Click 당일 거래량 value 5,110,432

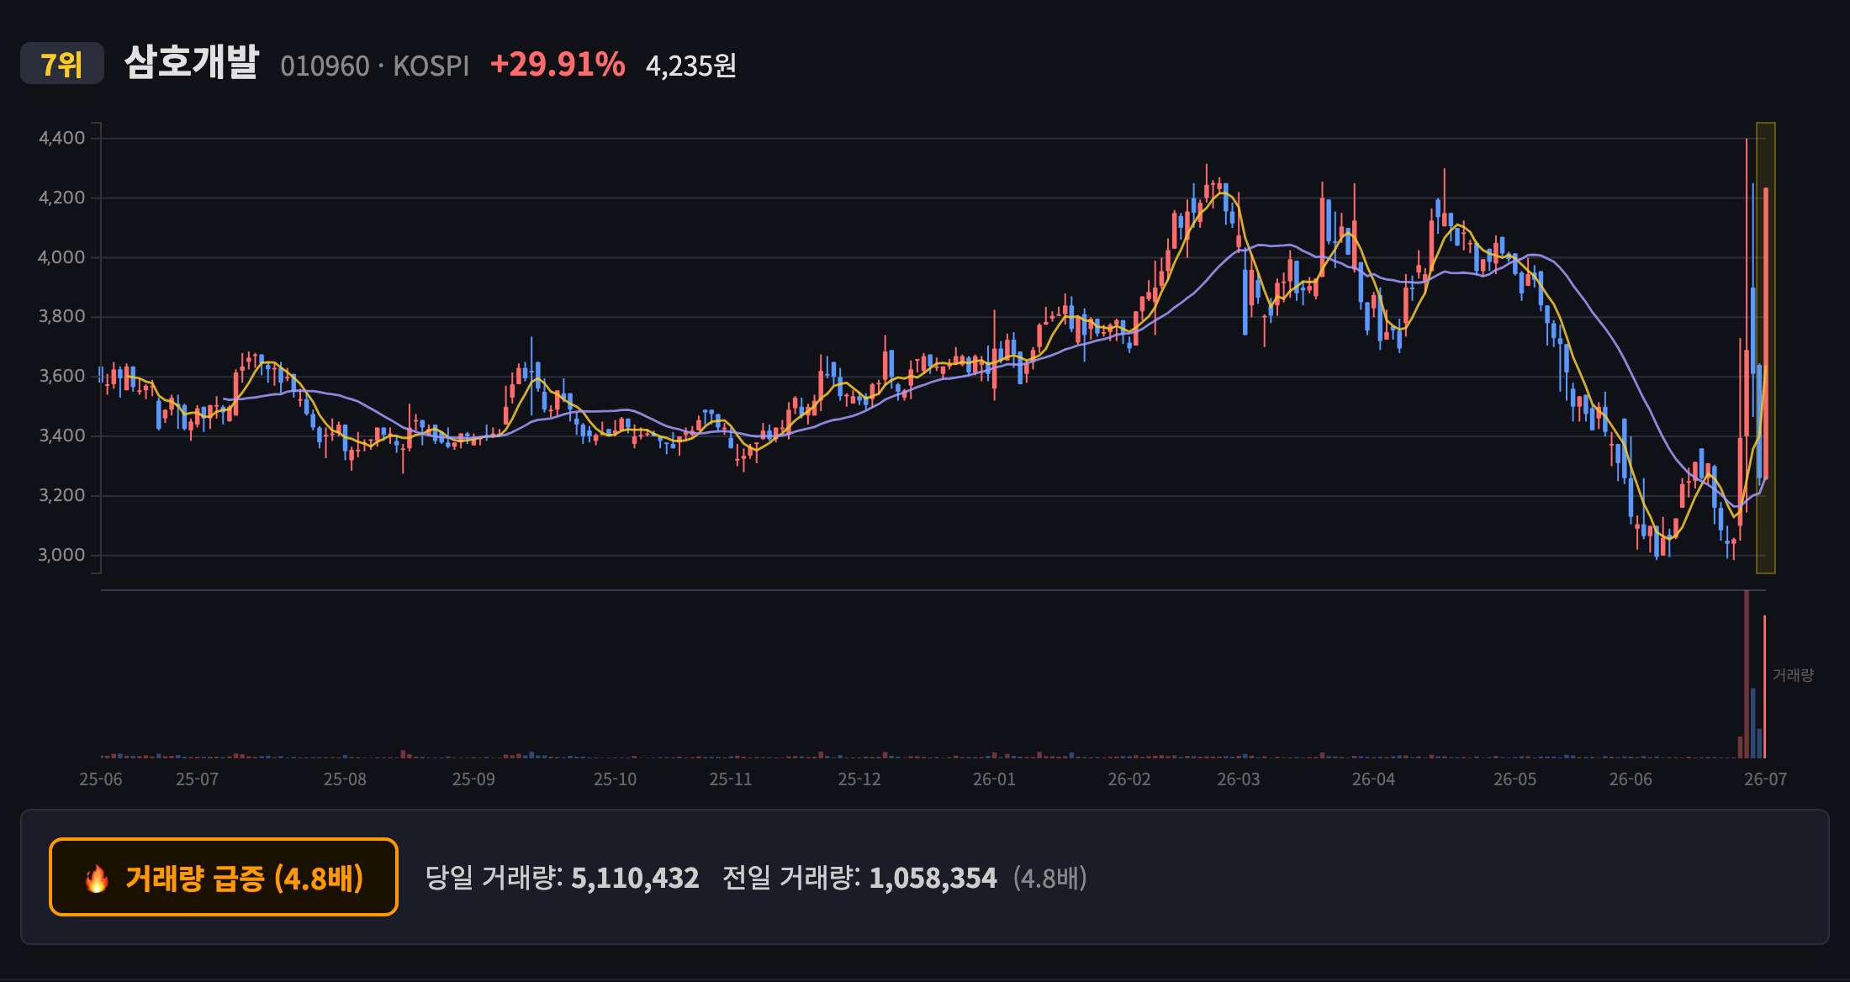click(635, 878)
